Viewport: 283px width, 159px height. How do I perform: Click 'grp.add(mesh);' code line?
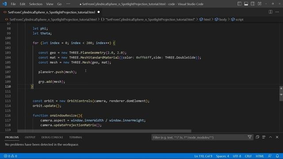point(52,82)
